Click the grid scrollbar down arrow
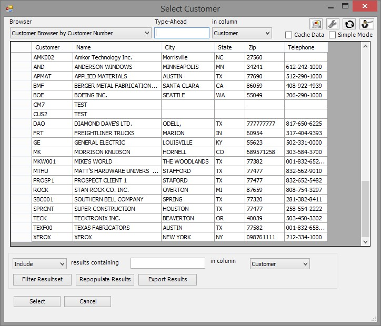This screenshot has width=381, height=326. coord(365,241)
